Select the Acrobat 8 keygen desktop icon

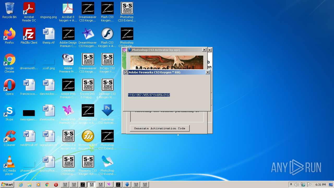click(68, 12)
